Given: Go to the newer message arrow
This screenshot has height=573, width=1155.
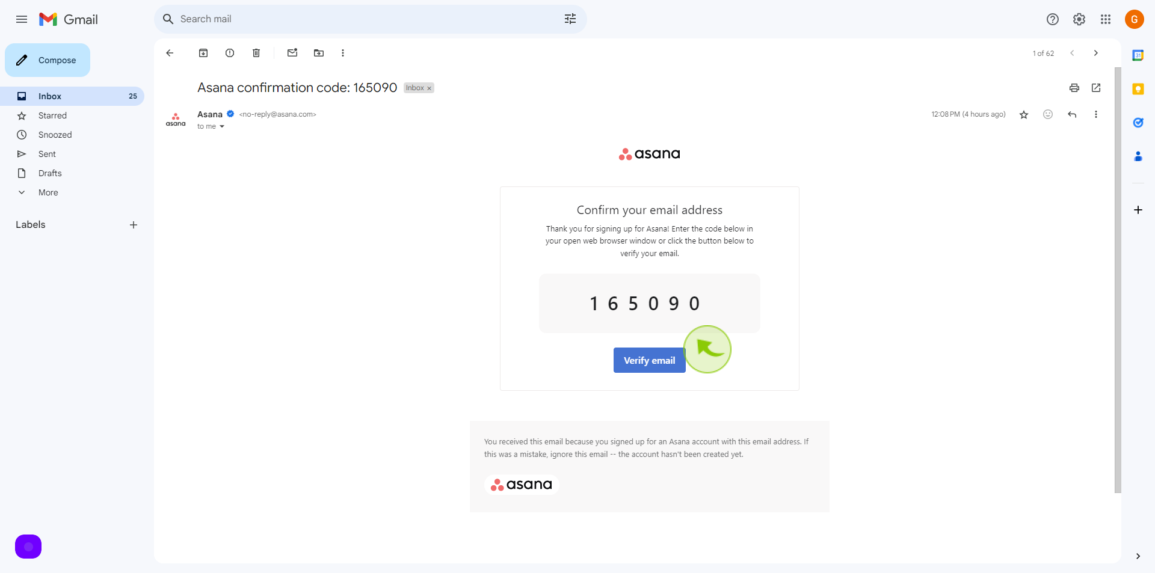Looking at the screenshot, I should (x=1072, y=53).
